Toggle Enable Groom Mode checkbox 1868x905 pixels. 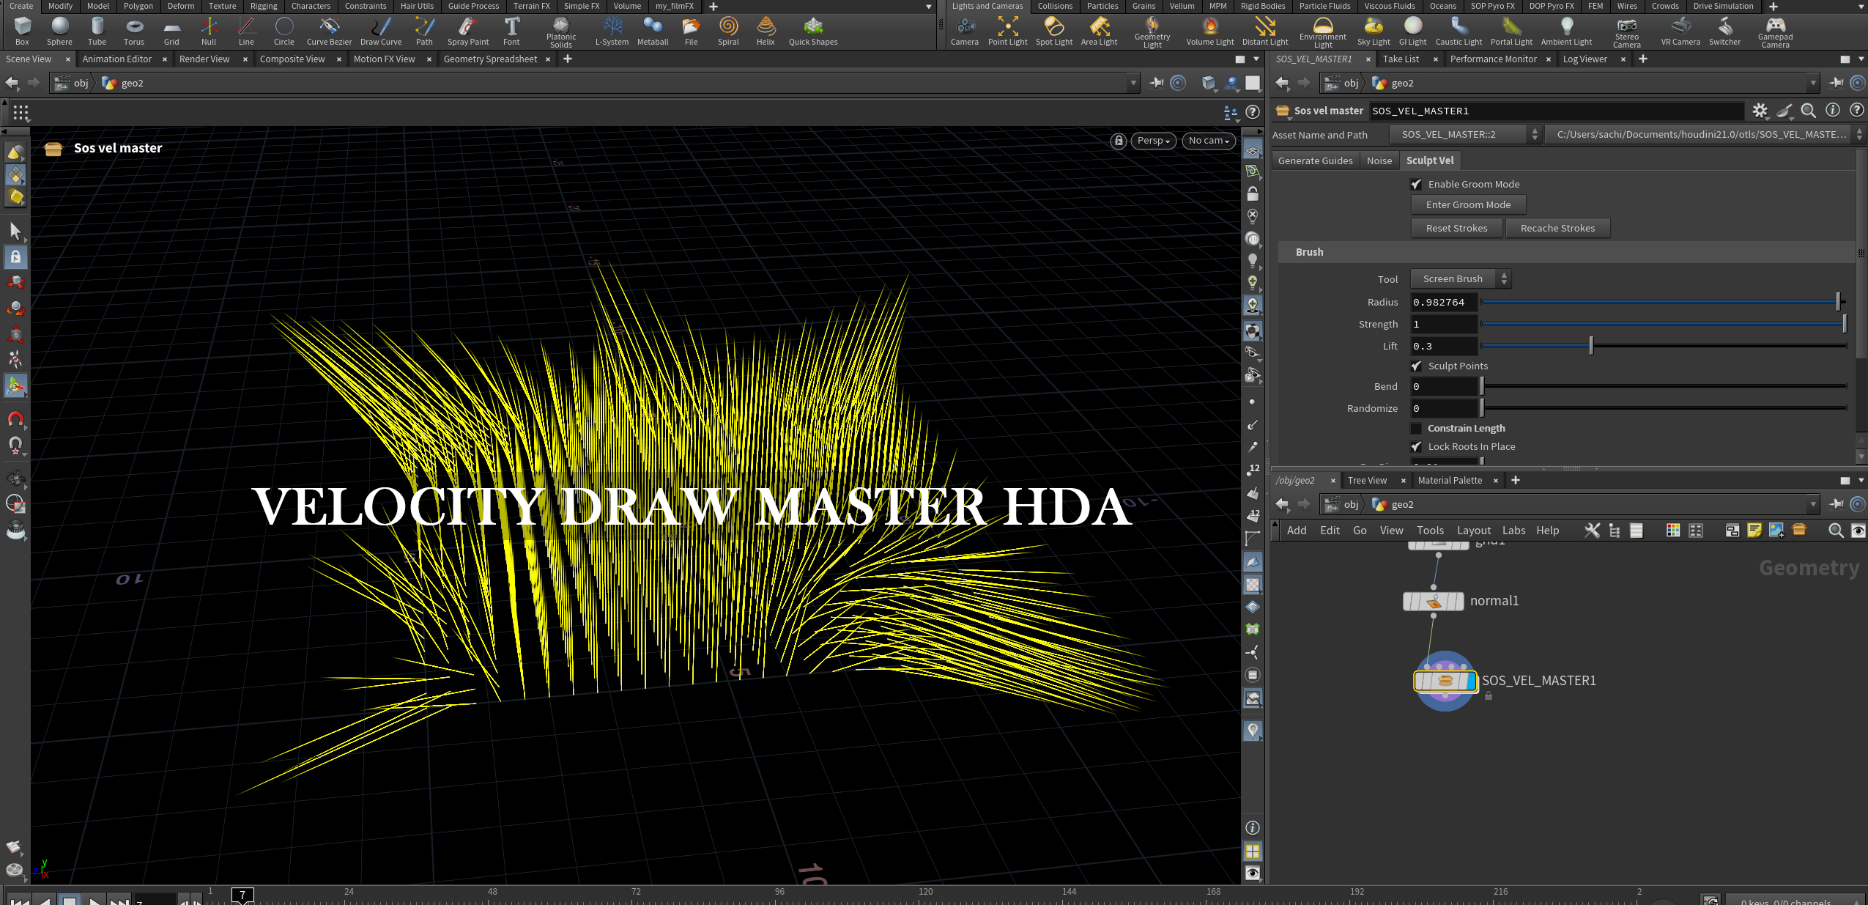click(1416, 185)
